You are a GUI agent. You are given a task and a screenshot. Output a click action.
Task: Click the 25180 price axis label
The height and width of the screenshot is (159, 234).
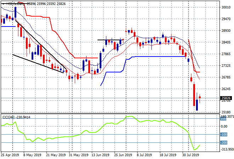pos(226,112)
